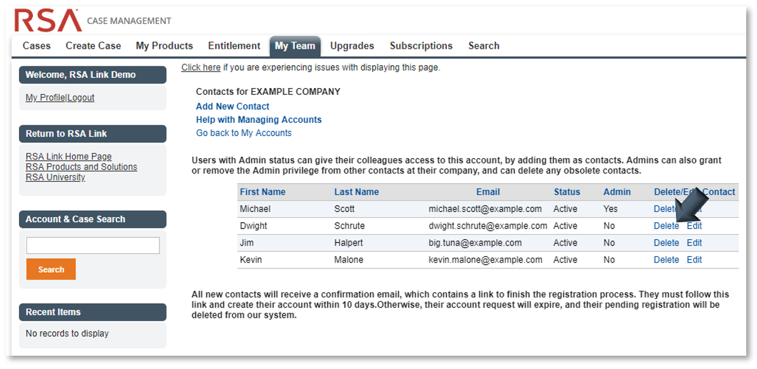
Task: Sort by First Name column header
Action: coord(263,192)
